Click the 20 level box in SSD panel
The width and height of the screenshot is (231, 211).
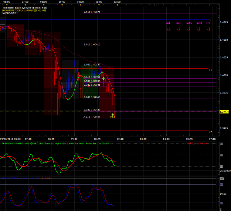pos(221,203)
